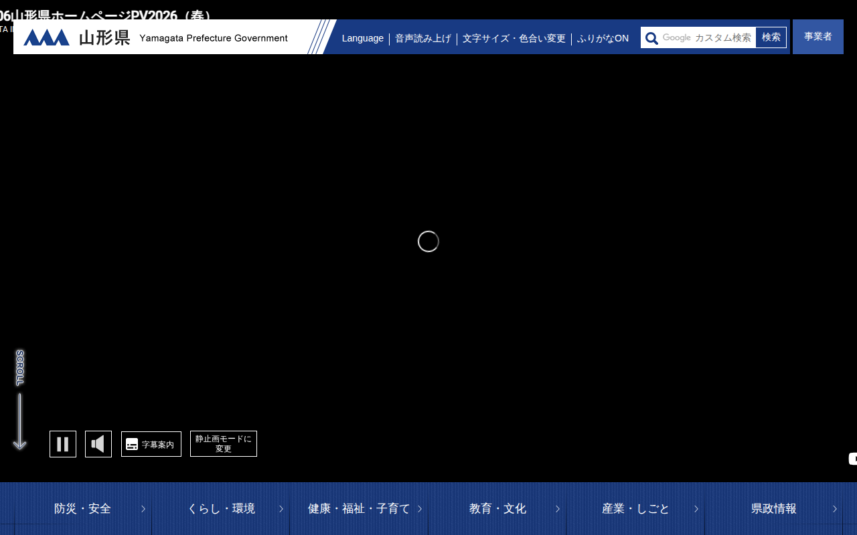This screenshot has width=857, height=535.
Task: Click the caption icon in 字幕案内 button
Action: point(132,444)
